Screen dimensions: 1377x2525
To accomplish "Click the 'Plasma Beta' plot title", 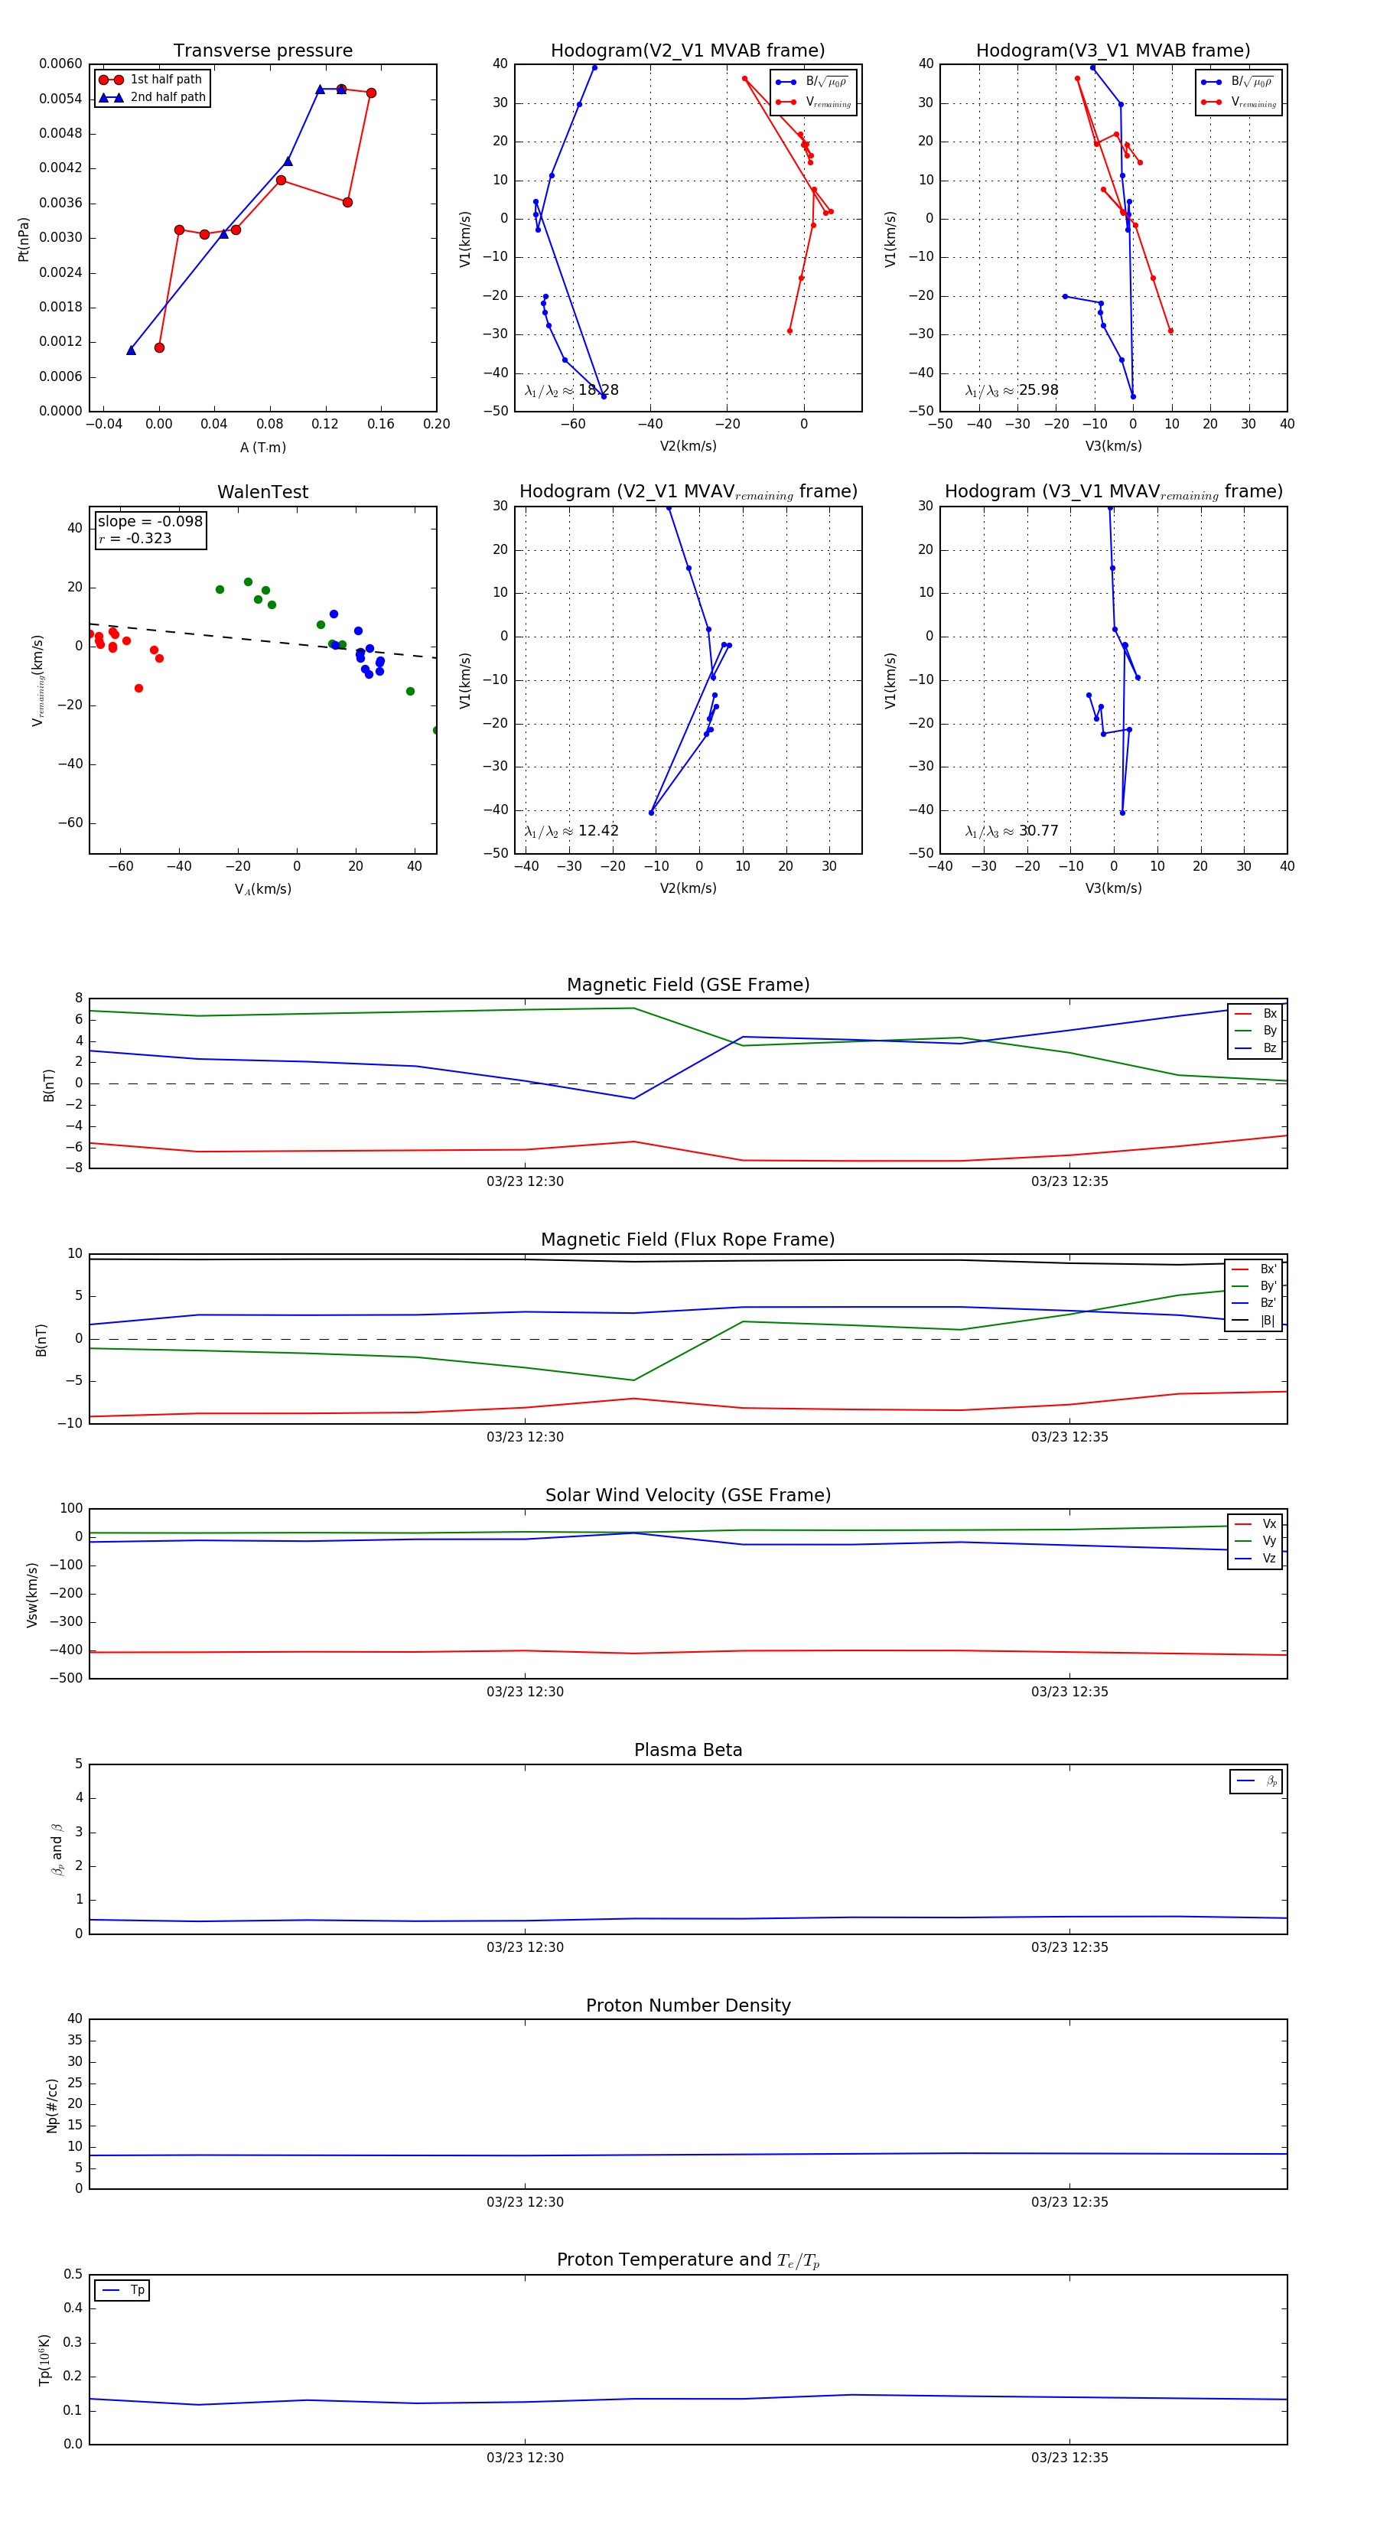I will 688,1750.
